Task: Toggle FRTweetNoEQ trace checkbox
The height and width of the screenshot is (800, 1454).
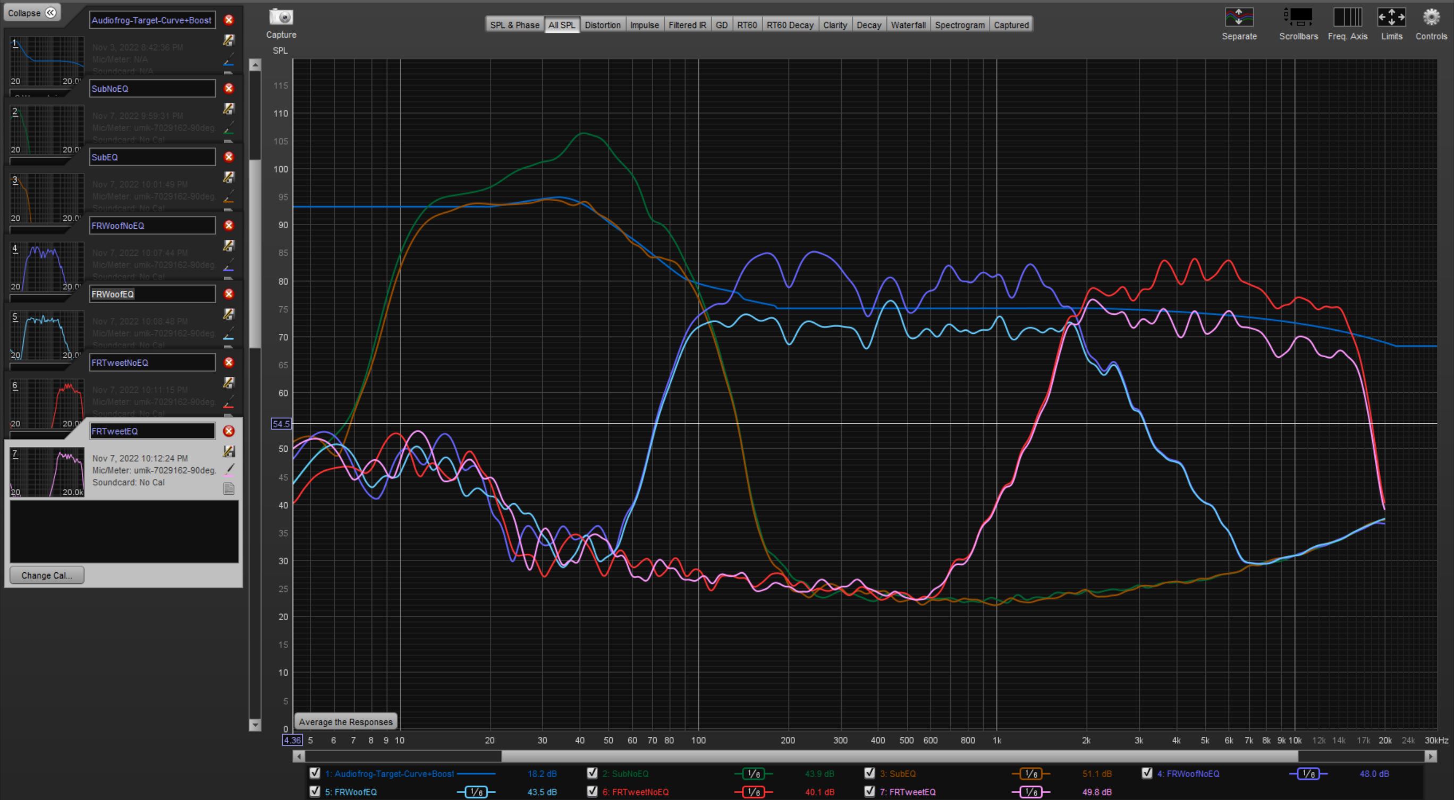Action: [x=592, y=792]
